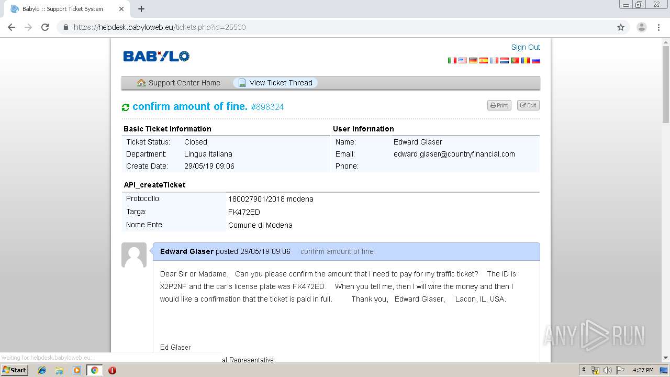Click email edward.glaser@countryfinancial.com
The width and height of the screenshot is (670, 377).
tap(454, 154)
